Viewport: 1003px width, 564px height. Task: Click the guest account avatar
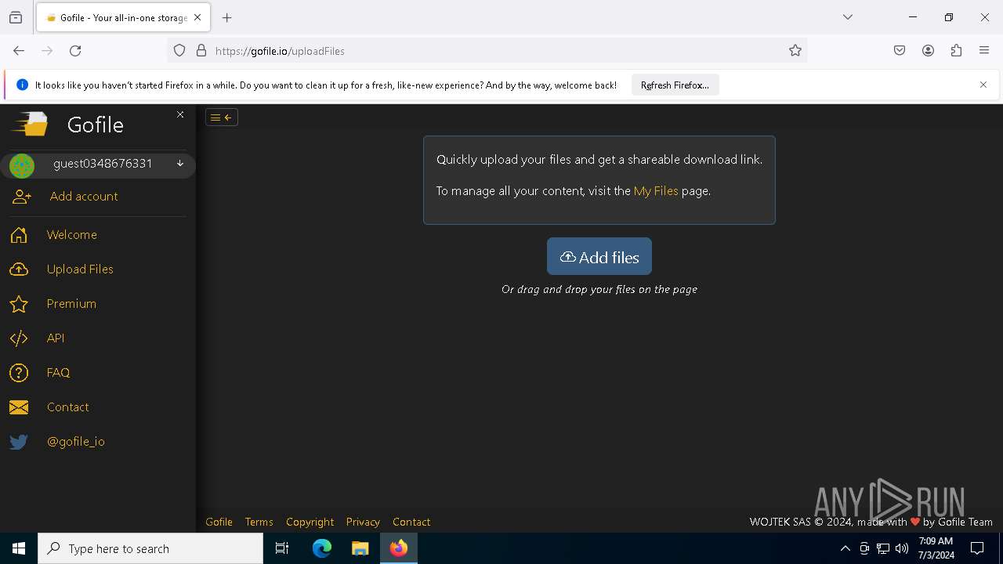pos(22,165)
